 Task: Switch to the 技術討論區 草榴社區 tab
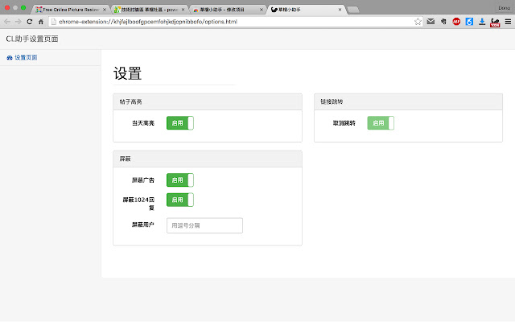tap(150, 10)
